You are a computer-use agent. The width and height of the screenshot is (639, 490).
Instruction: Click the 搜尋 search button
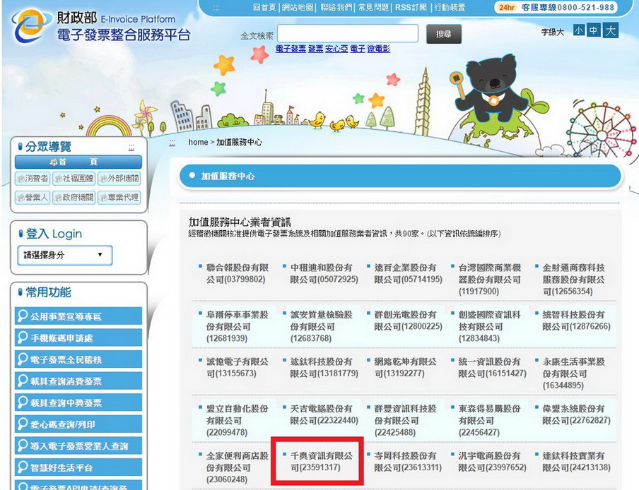[x=444, y=34]
